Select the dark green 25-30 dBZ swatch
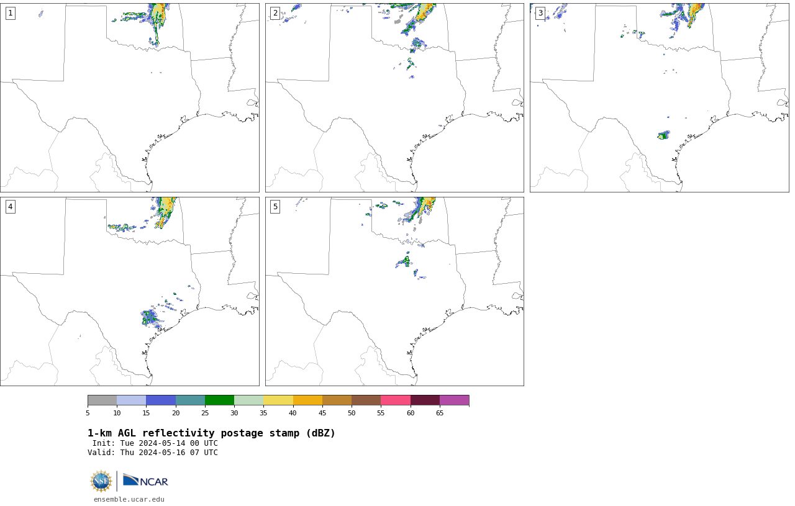 point(219,400)
